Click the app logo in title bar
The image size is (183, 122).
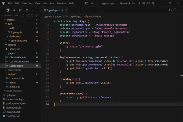click(3, 3)
